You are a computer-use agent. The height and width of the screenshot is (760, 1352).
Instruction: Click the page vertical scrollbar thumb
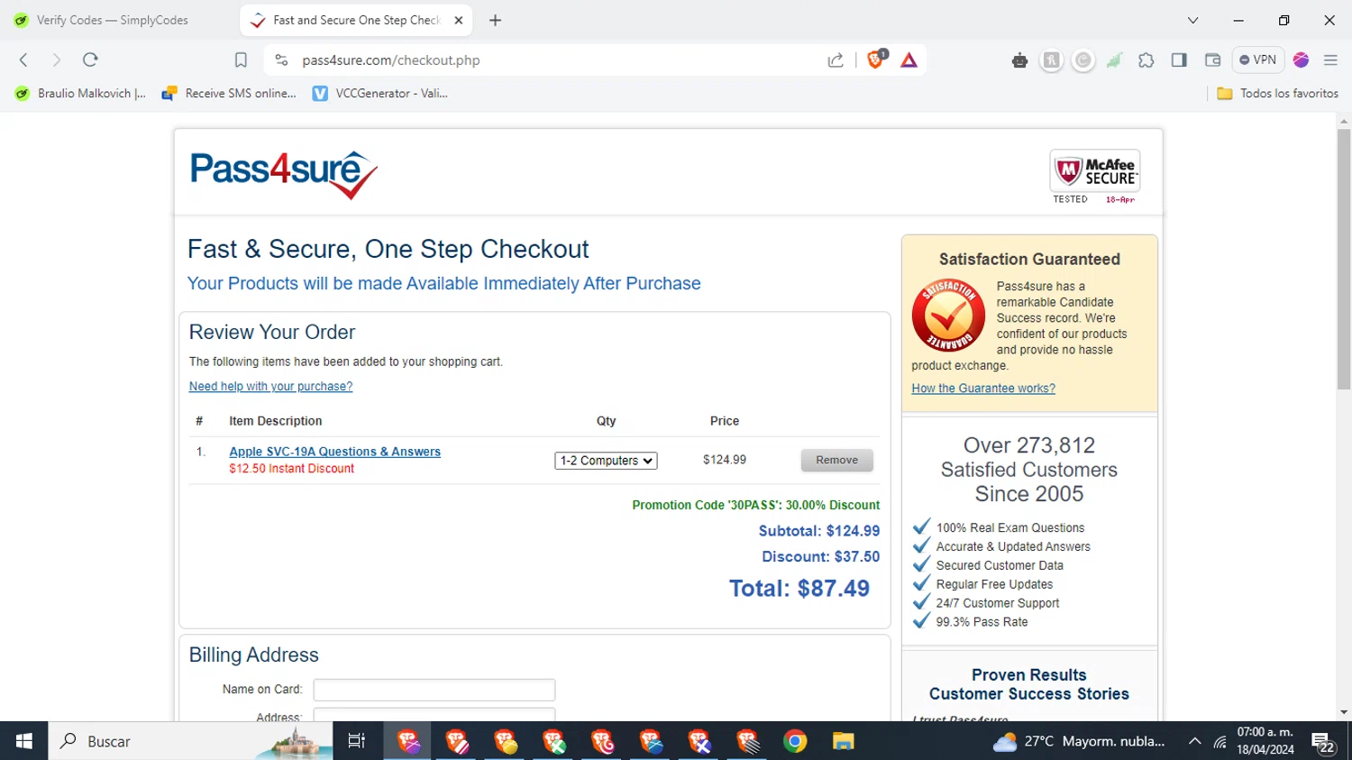tap(1344, 260)
